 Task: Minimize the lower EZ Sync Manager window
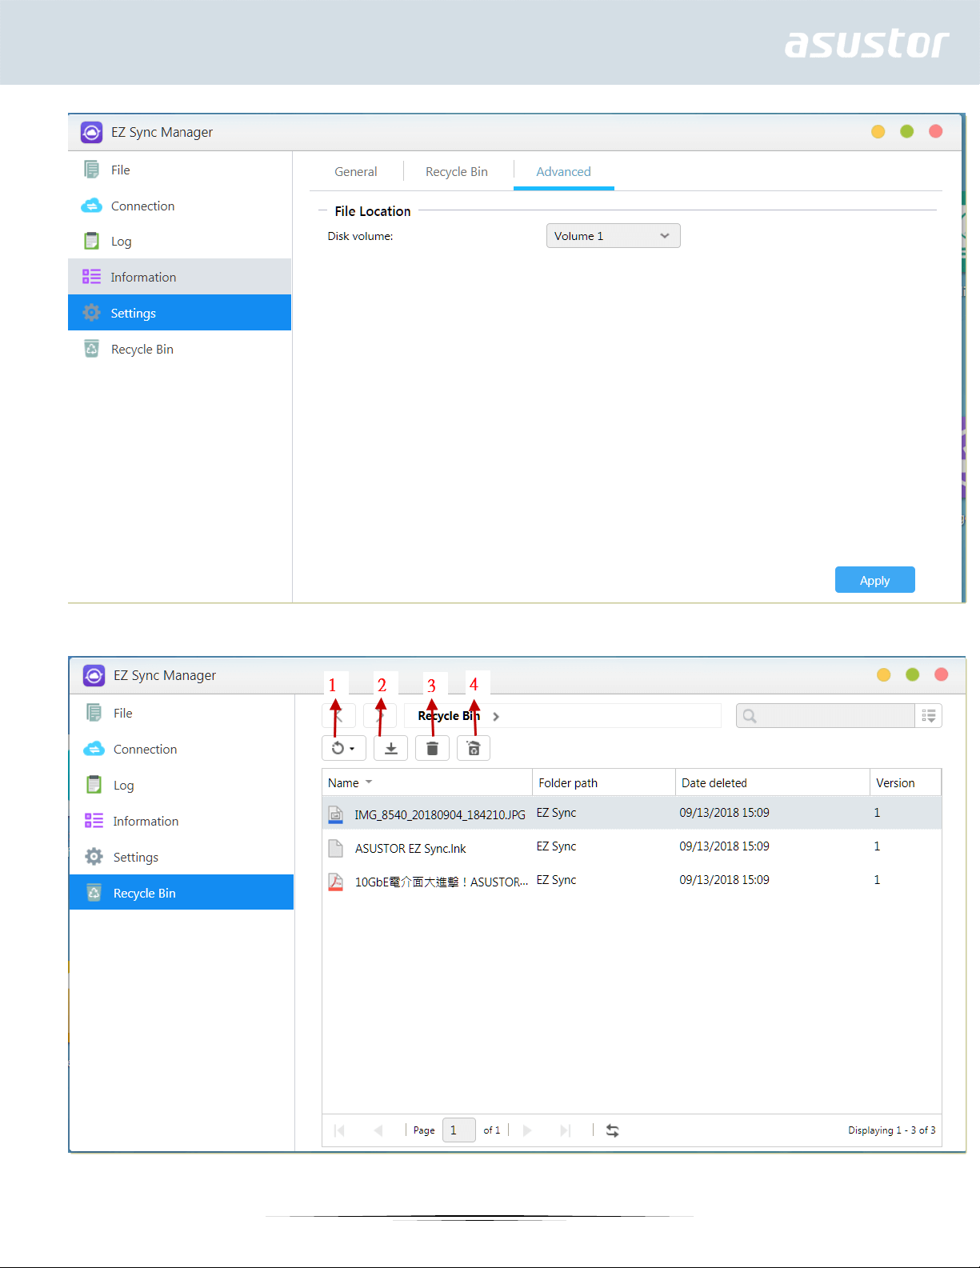coord(883,674)
